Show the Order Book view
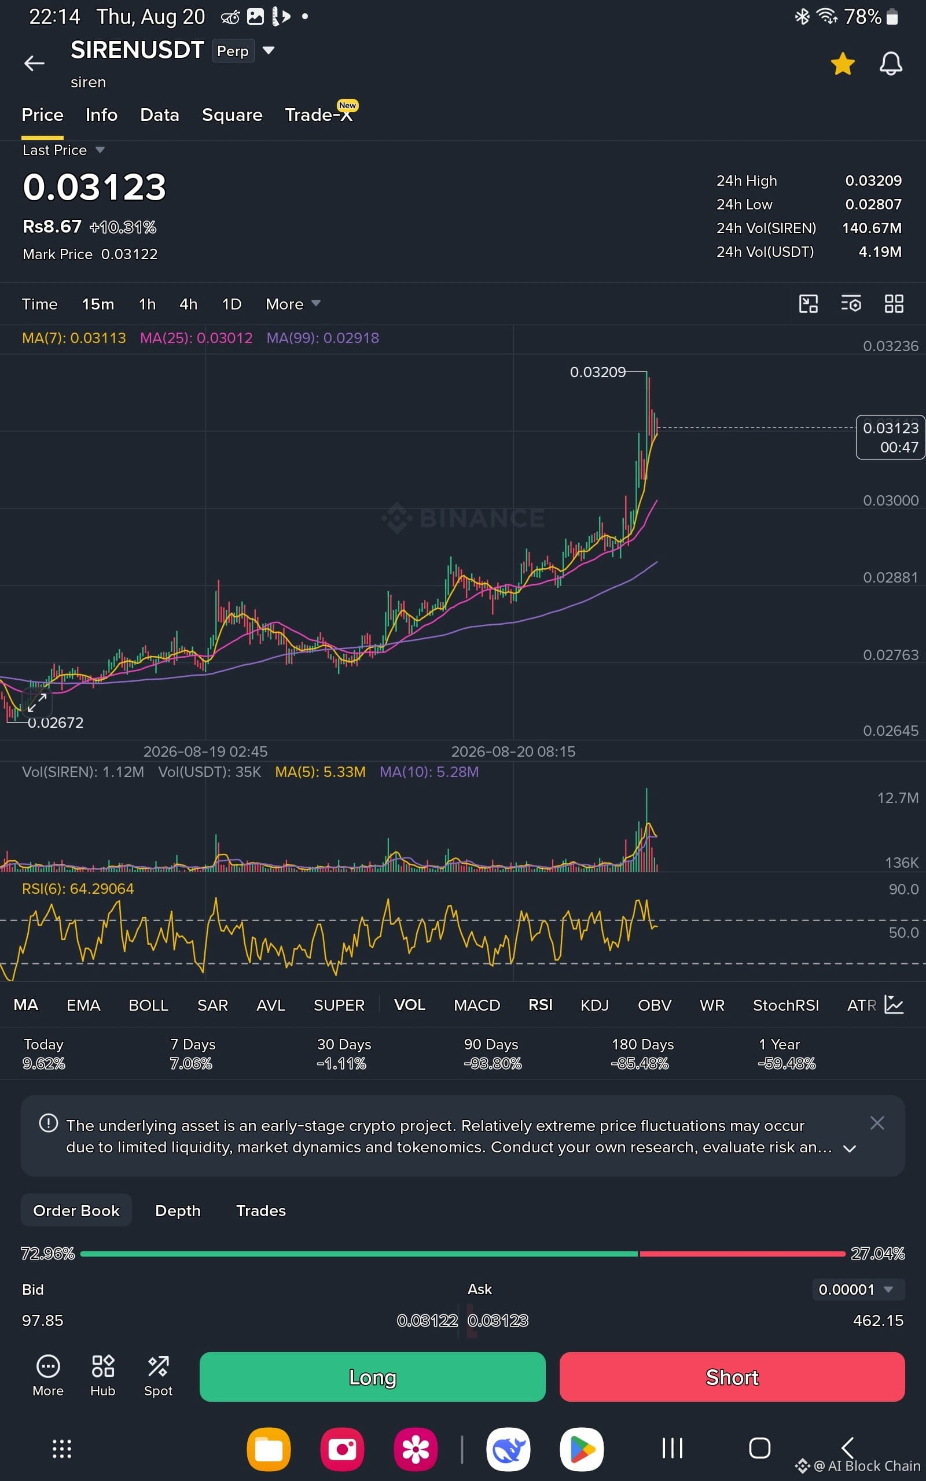The image size is (926, 1481). pyautogui.click(x=76, y=1210)
